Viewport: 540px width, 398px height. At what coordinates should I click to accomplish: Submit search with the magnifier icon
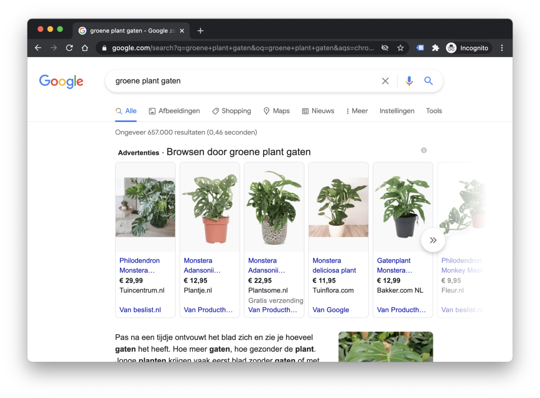click(429, 81)
